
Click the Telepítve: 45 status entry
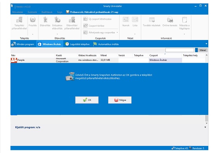(x=180, y=148)
